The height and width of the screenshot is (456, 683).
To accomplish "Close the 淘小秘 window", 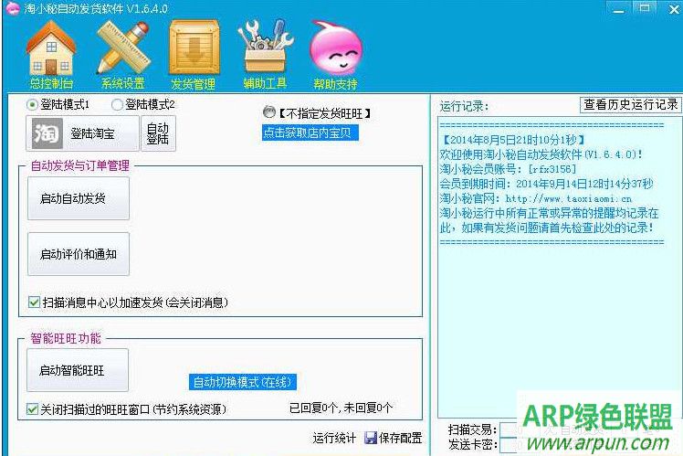I will [x=674, y=9].
